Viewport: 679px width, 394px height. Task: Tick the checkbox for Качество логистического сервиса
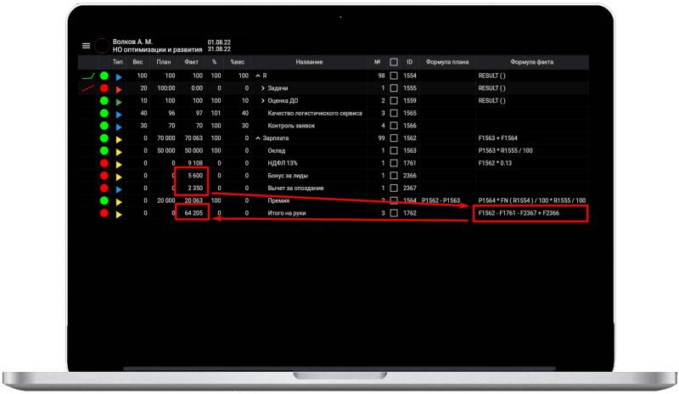pos(394,113)
